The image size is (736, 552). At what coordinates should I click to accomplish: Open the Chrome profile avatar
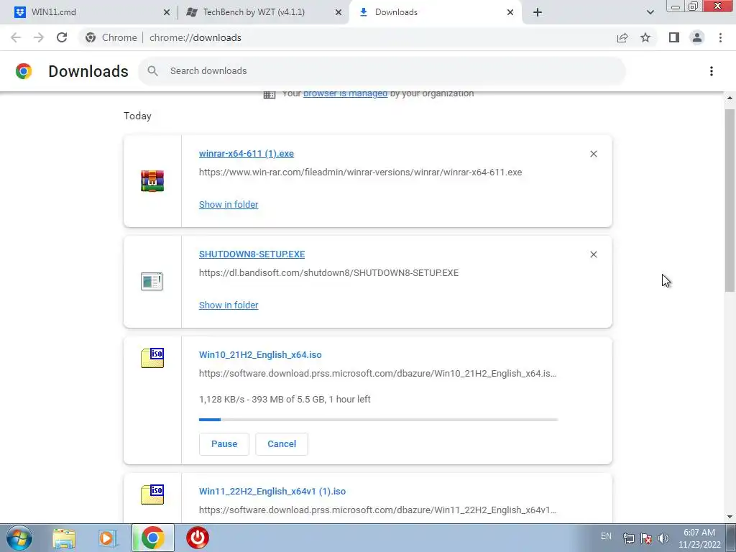tap(697, 37)
